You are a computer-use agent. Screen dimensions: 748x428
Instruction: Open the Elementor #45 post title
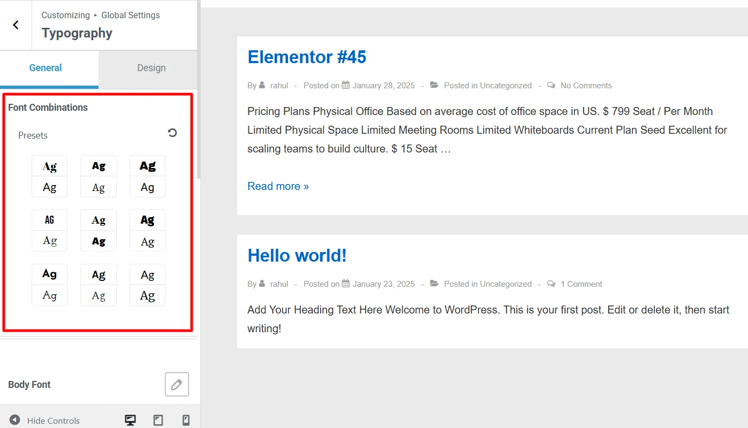(x=307, y=57)
